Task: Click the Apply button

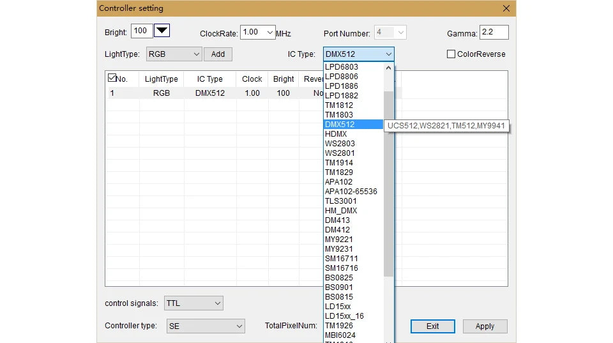Action: click(485, 326)
